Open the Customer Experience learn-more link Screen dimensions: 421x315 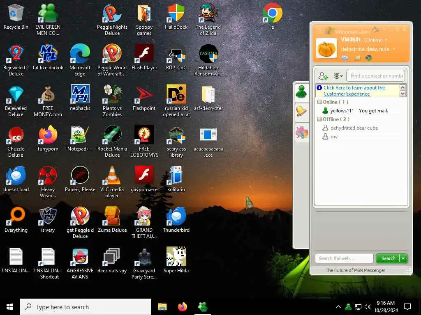(354, 91)
